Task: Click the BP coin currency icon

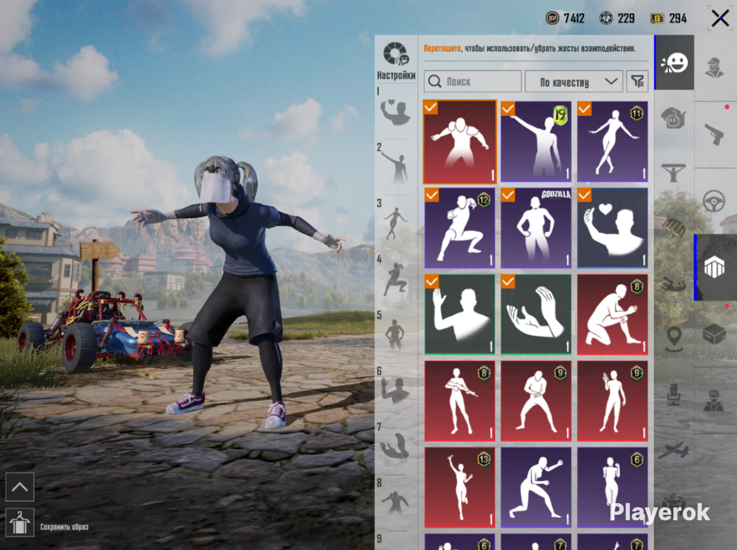Action: 552,18
